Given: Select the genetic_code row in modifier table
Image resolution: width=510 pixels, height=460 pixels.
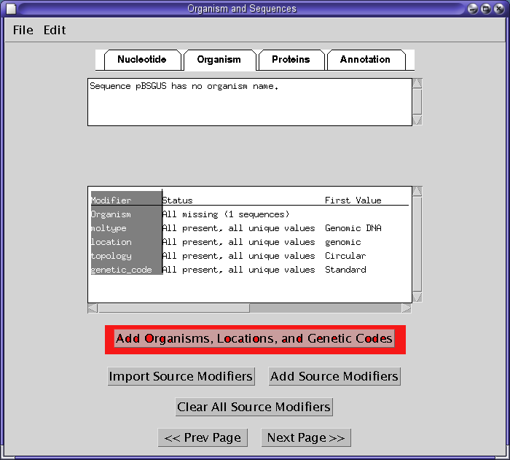Looking at the screenshot, I should pos(122,270).
